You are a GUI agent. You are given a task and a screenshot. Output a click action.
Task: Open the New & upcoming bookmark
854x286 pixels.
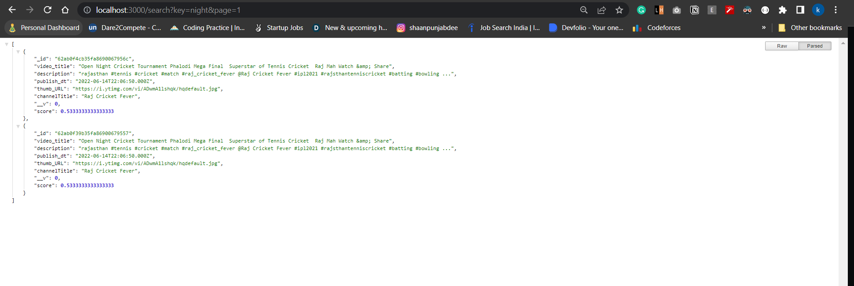[349, 28]
